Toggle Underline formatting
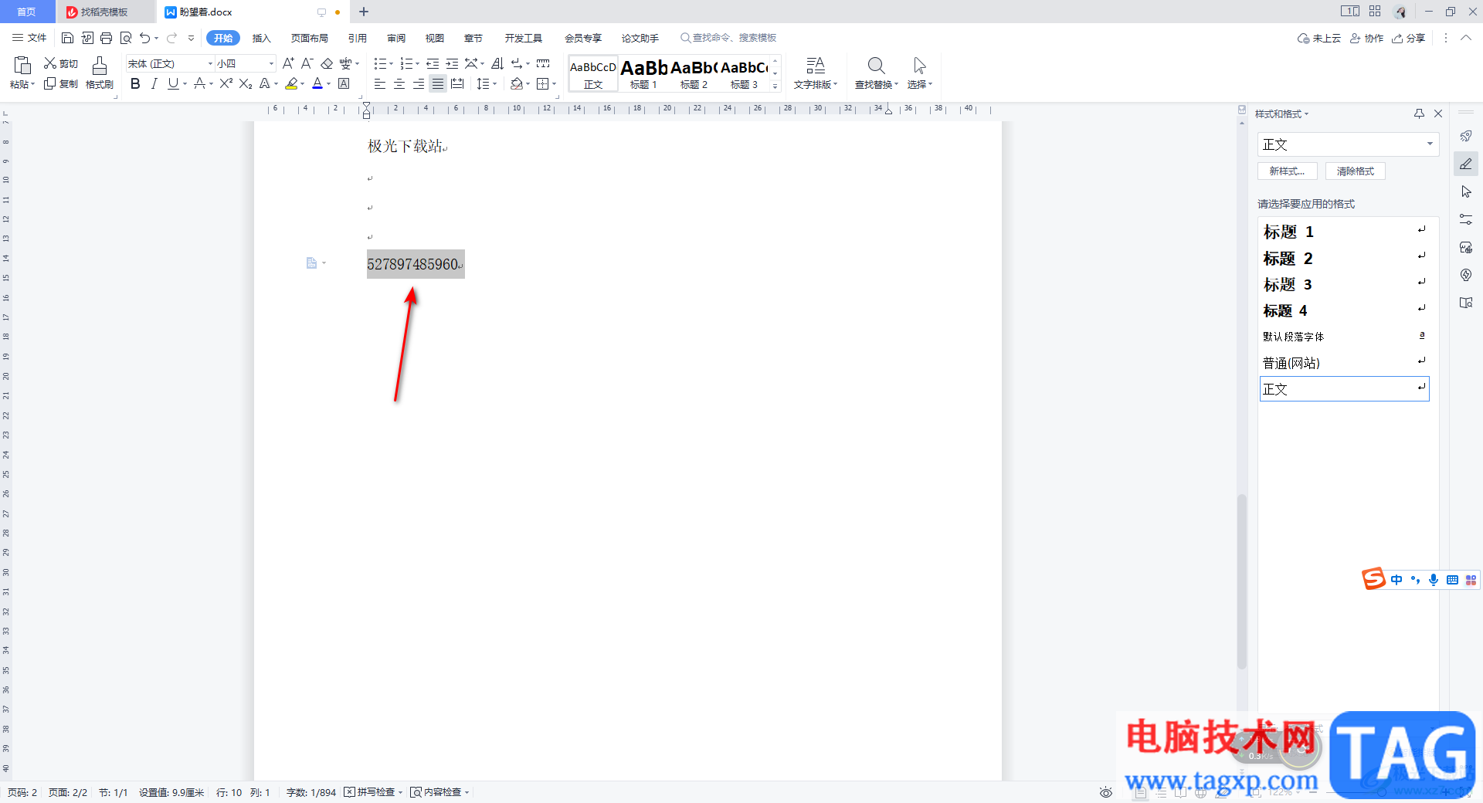 (173, 83)
